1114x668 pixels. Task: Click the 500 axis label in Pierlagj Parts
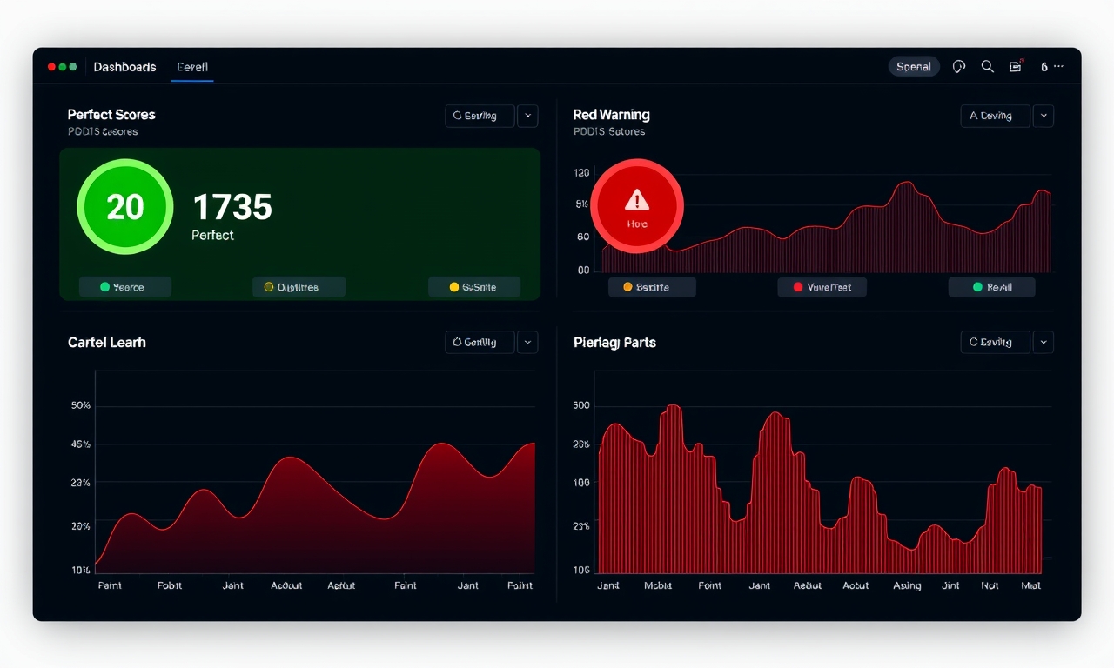point(581,405)
